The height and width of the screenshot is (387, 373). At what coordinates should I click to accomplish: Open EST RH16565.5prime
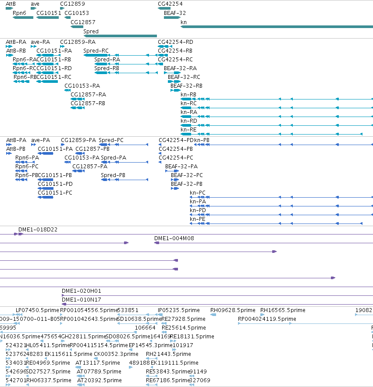(263, 315)
